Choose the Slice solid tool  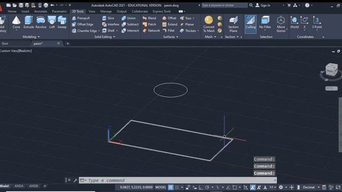pyautogui.click(x=108, y=18)
